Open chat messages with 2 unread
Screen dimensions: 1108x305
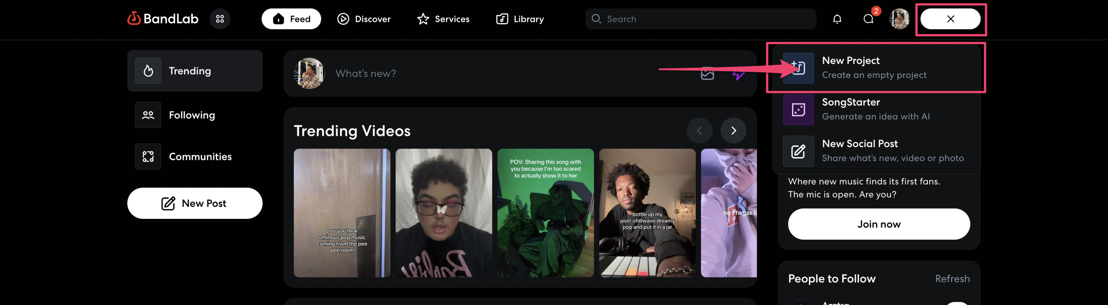(868, 19)
